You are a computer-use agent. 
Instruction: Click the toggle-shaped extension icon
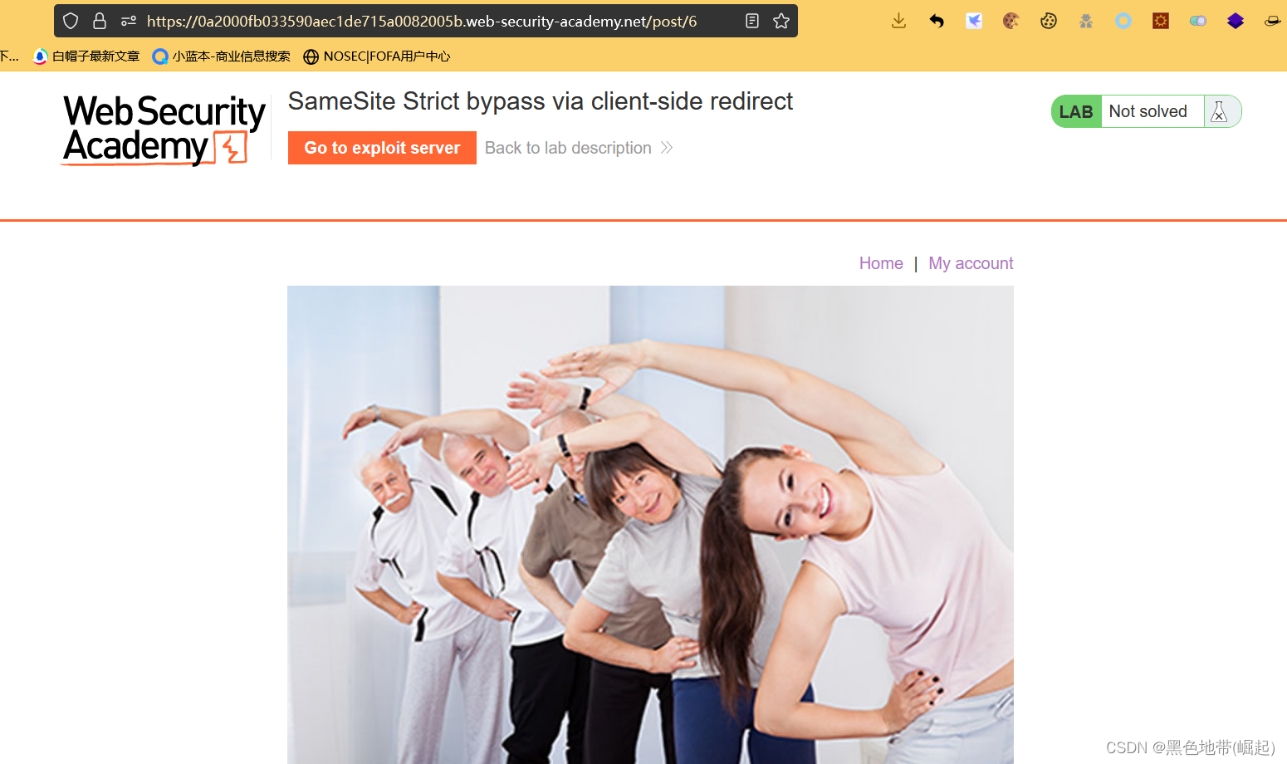tap(1198, 21)
